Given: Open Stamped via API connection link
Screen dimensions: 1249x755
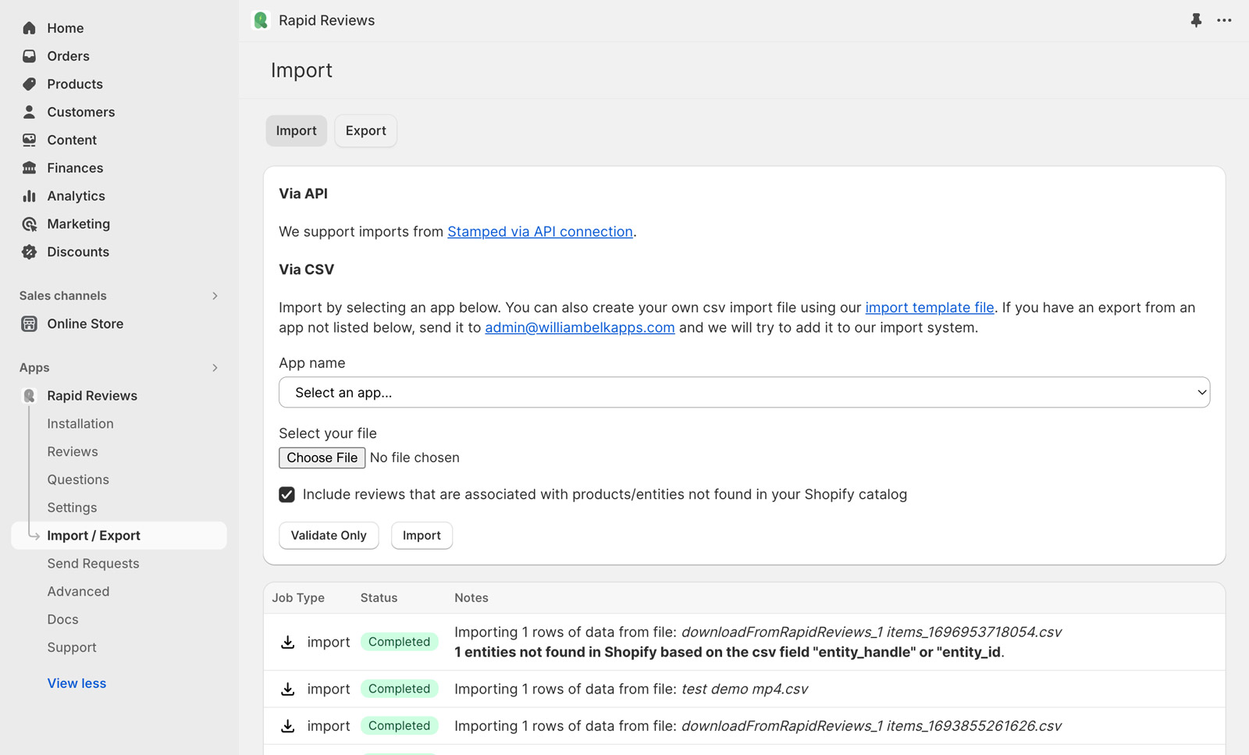Looking at the screenshot, I should point(539,232).
